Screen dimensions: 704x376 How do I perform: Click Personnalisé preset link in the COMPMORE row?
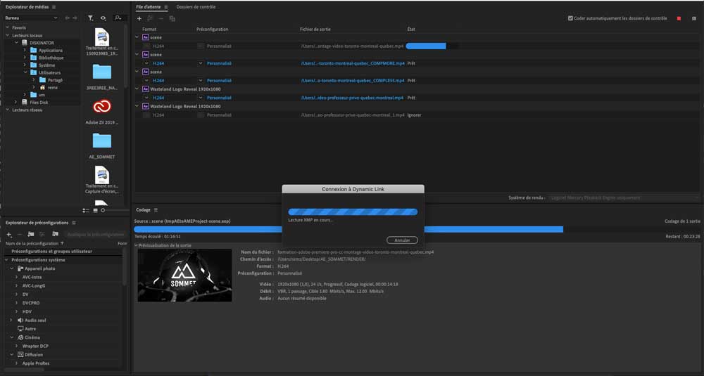(x=219, y=64)
